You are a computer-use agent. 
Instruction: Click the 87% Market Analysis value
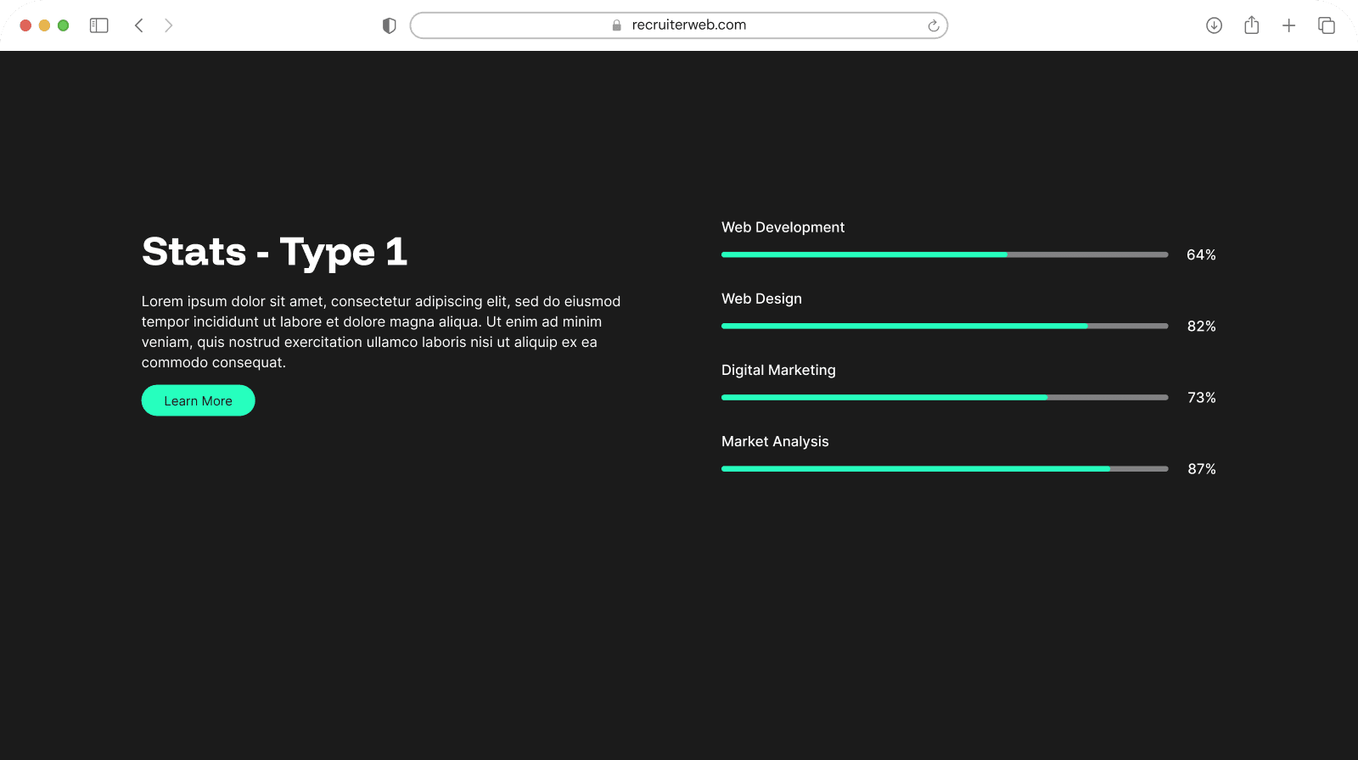click(x=1201, y=469)
